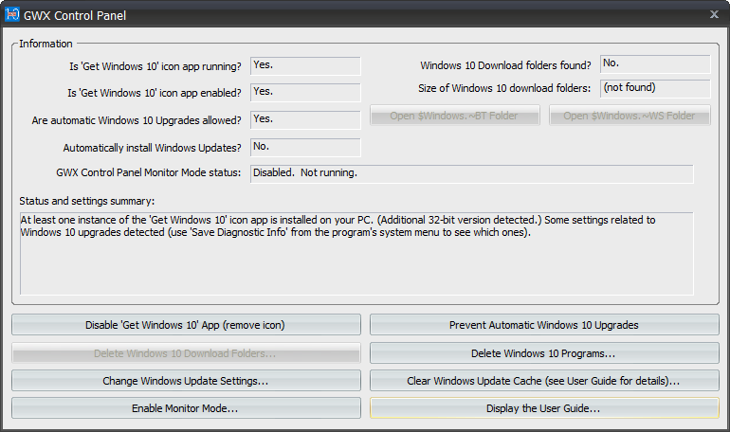Clear Windows Update Cache button
The image size is (730, 432).
point(544,381)
